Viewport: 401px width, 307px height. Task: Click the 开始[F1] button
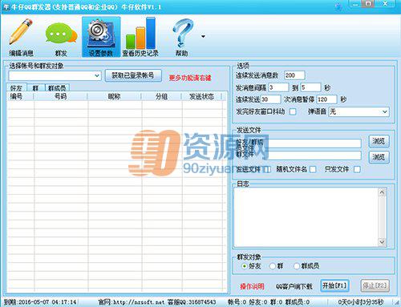(334, 285)
